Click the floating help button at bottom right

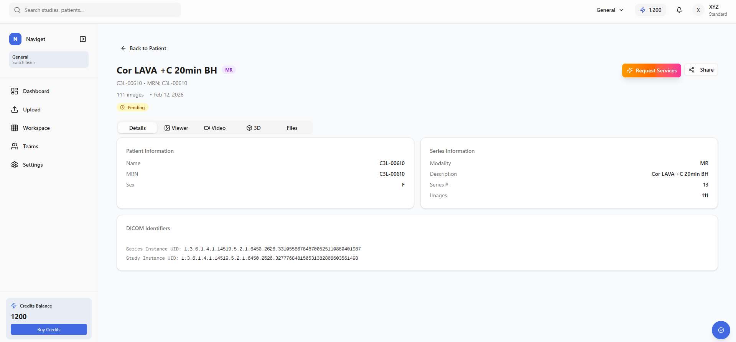pyautogui.click(x=721, y=330)
